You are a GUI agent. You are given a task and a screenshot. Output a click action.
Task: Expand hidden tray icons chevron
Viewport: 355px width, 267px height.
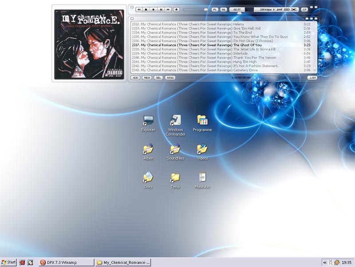click(x=325, y=263)
